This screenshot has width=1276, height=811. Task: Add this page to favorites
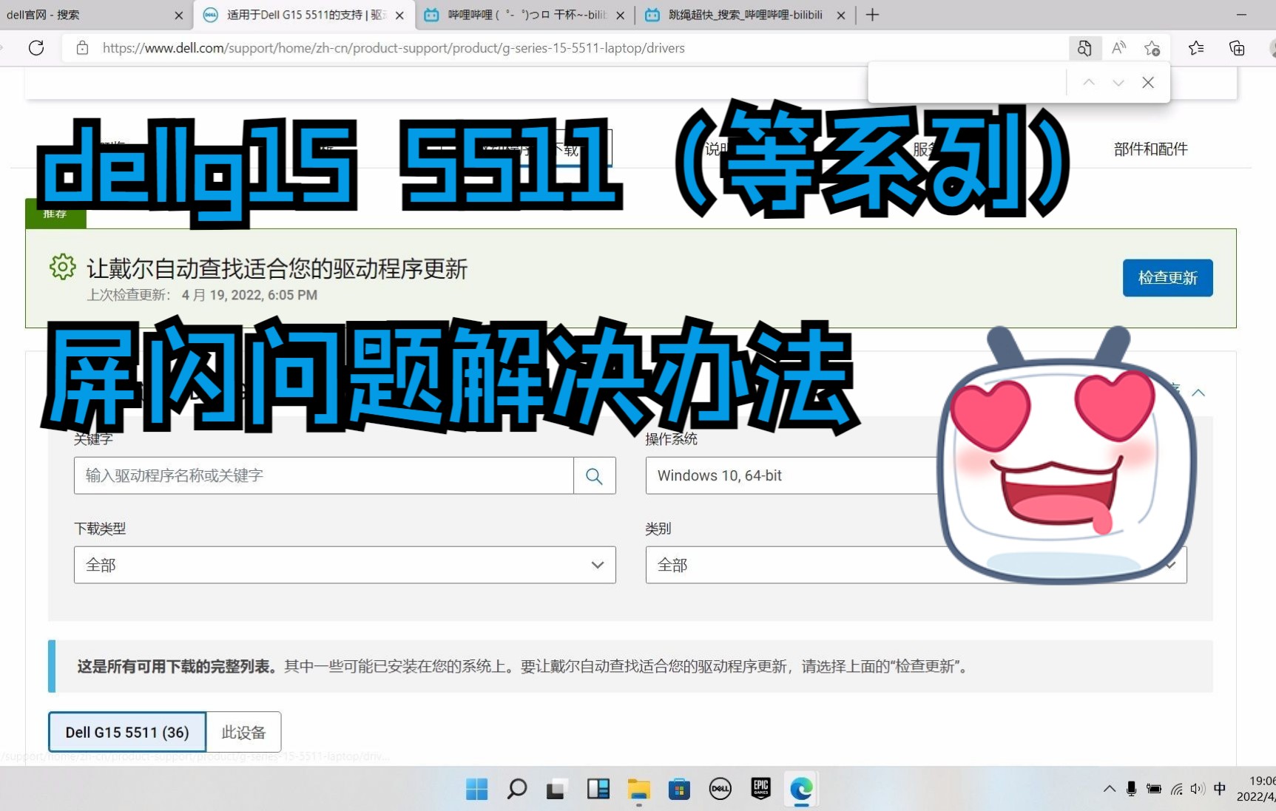tap(1152, 48)
